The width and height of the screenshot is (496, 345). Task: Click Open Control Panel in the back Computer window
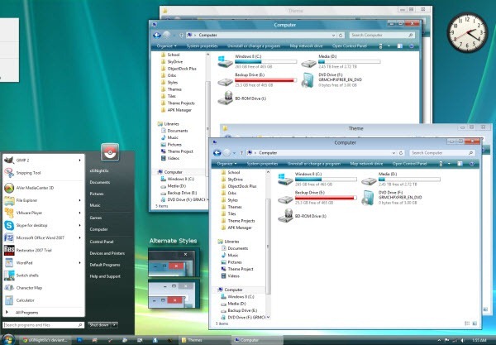click(x=349, y=46)
